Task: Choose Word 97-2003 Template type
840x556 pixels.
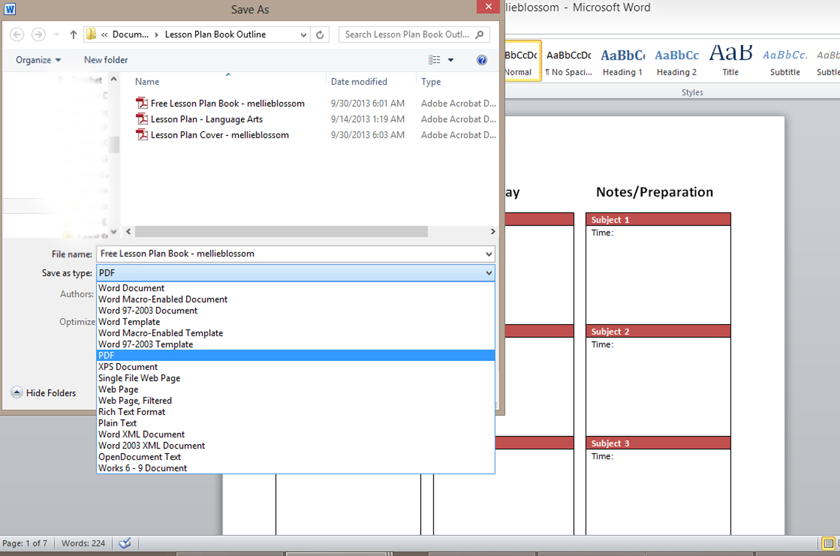Action: click(296, 344)
